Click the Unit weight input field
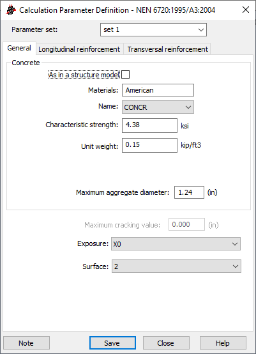The width and height of the screenshot is (256, 354). point(149,145)
